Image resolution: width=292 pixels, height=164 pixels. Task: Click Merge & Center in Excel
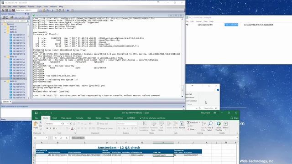coord(105,128)
